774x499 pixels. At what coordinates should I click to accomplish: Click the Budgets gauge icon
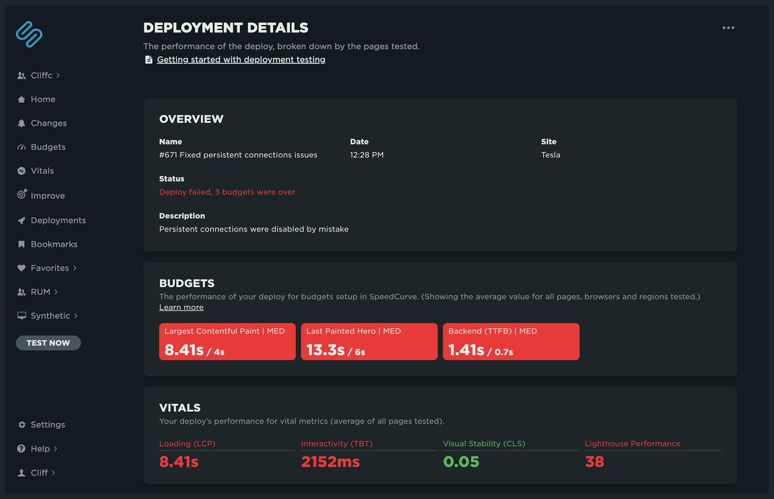click(x=21, y=147)
